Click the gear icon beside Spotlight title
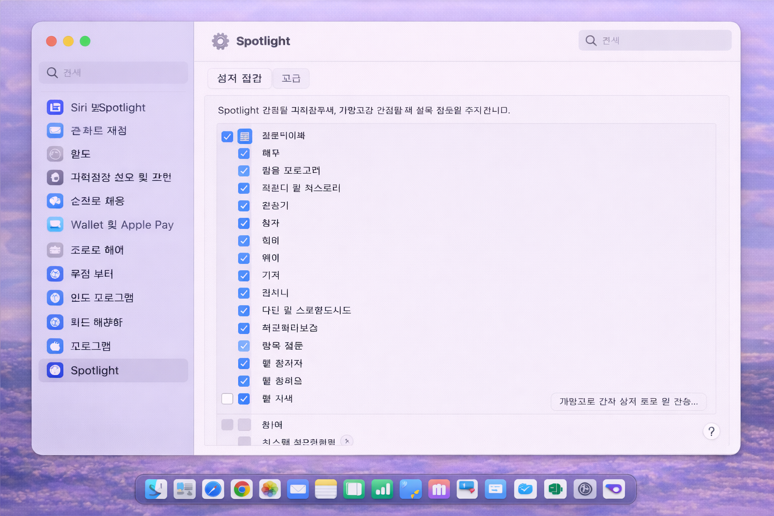Screen dimensions: 774x516 point(220,41)
